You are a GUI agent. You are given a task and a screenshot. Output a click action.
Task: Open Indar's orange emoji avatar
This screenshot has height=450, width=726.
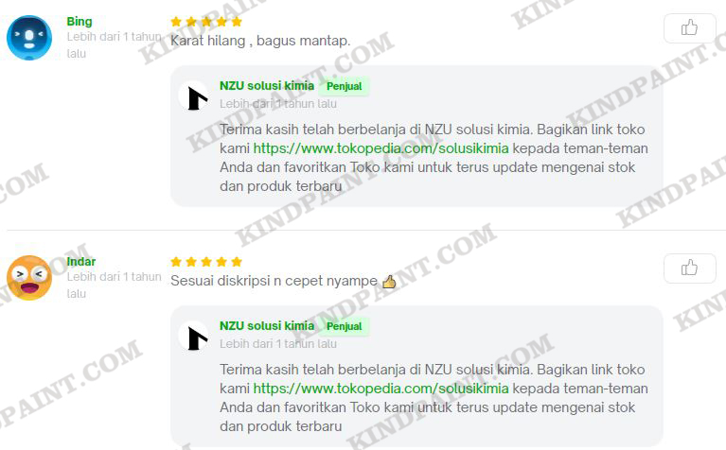pyautogui.click(x=29, y=278)
